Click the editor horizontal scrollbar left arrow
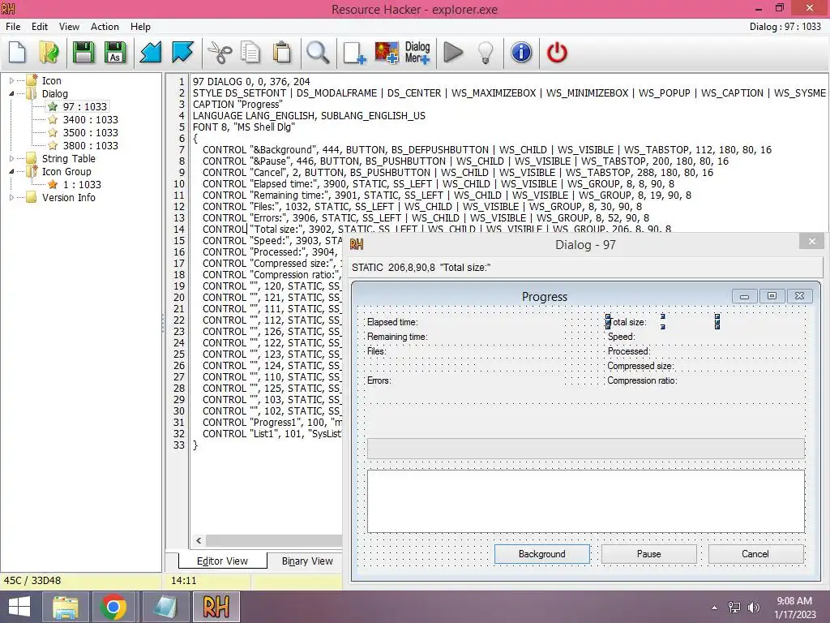This screenshot has width=830, height=623. [199, 541]
